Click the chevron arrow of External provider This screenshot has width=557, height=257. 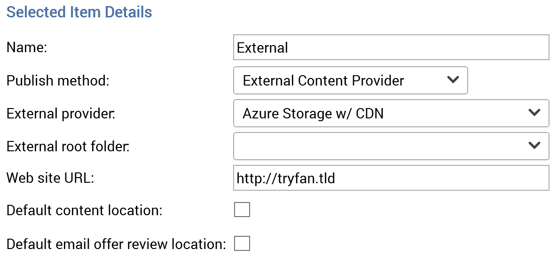pyautogui.click(x=534, y=113)
